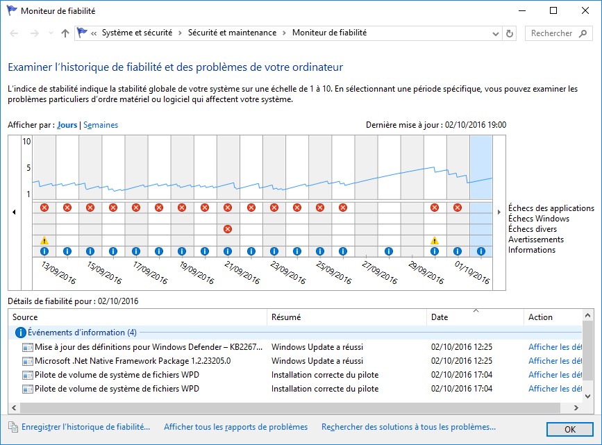602x445 pixels.
Task: Click the information icon in the highlighted 02/10/2016 column
Action: tap(480, 251)
